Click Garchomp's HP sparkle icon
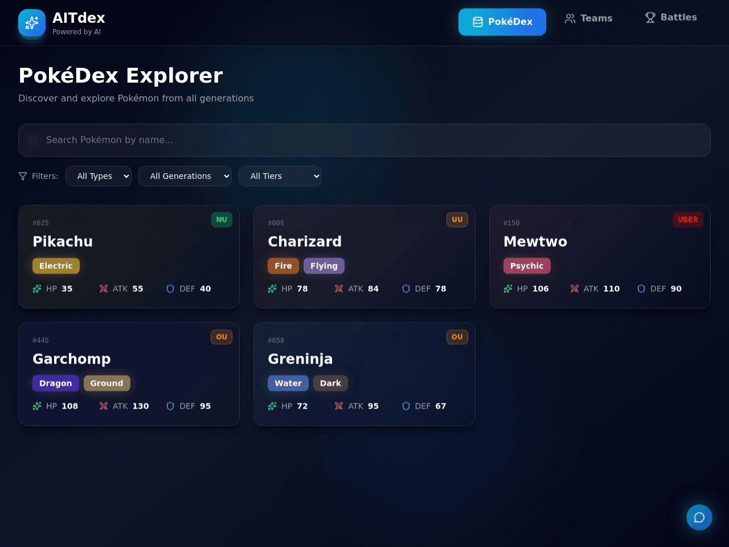 click(x=37, y=406)
